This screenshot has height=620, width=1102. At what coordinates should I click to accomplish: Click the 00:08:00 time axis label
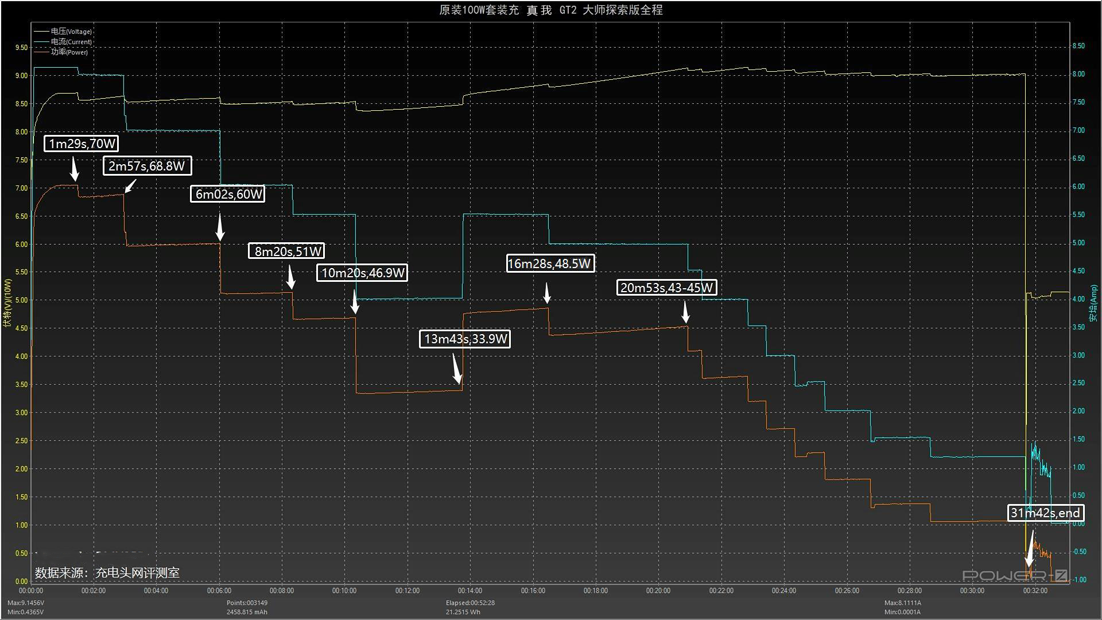coord(282,591)
